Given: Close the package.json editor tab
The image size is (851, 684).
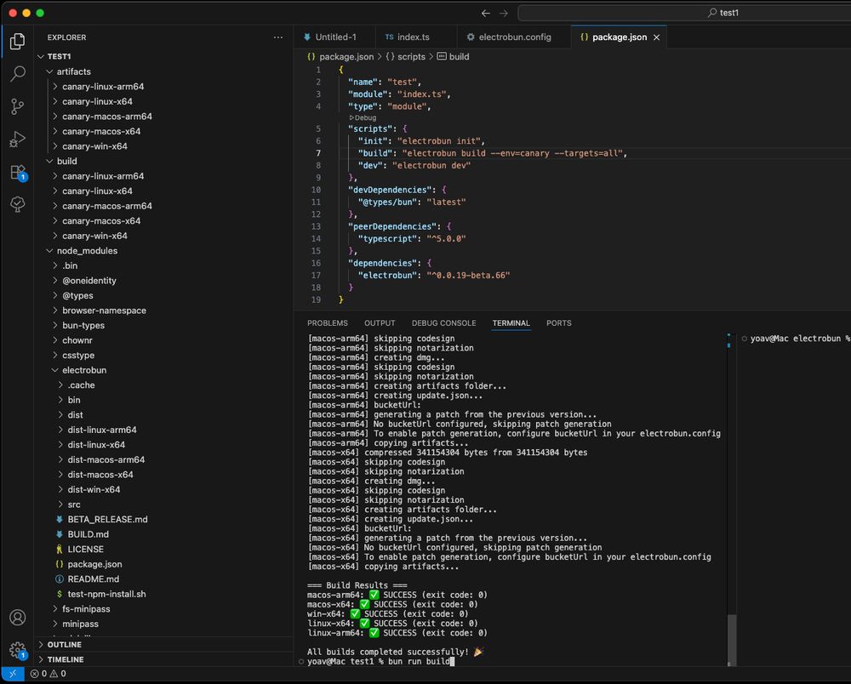Looking at the screenshot, I should pyautogui.click(x=657, y=37).
